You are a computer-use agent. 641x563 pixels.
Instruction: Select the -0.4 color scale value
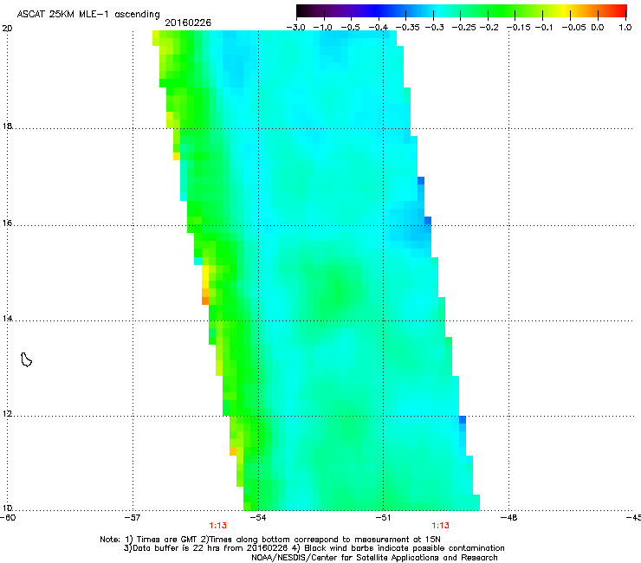[379, 28]
